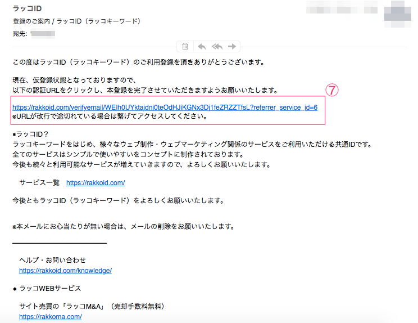Click the note ※URLが改行で途切れている場合
Viewport: 418px width, 323px height.
(110, 116)
